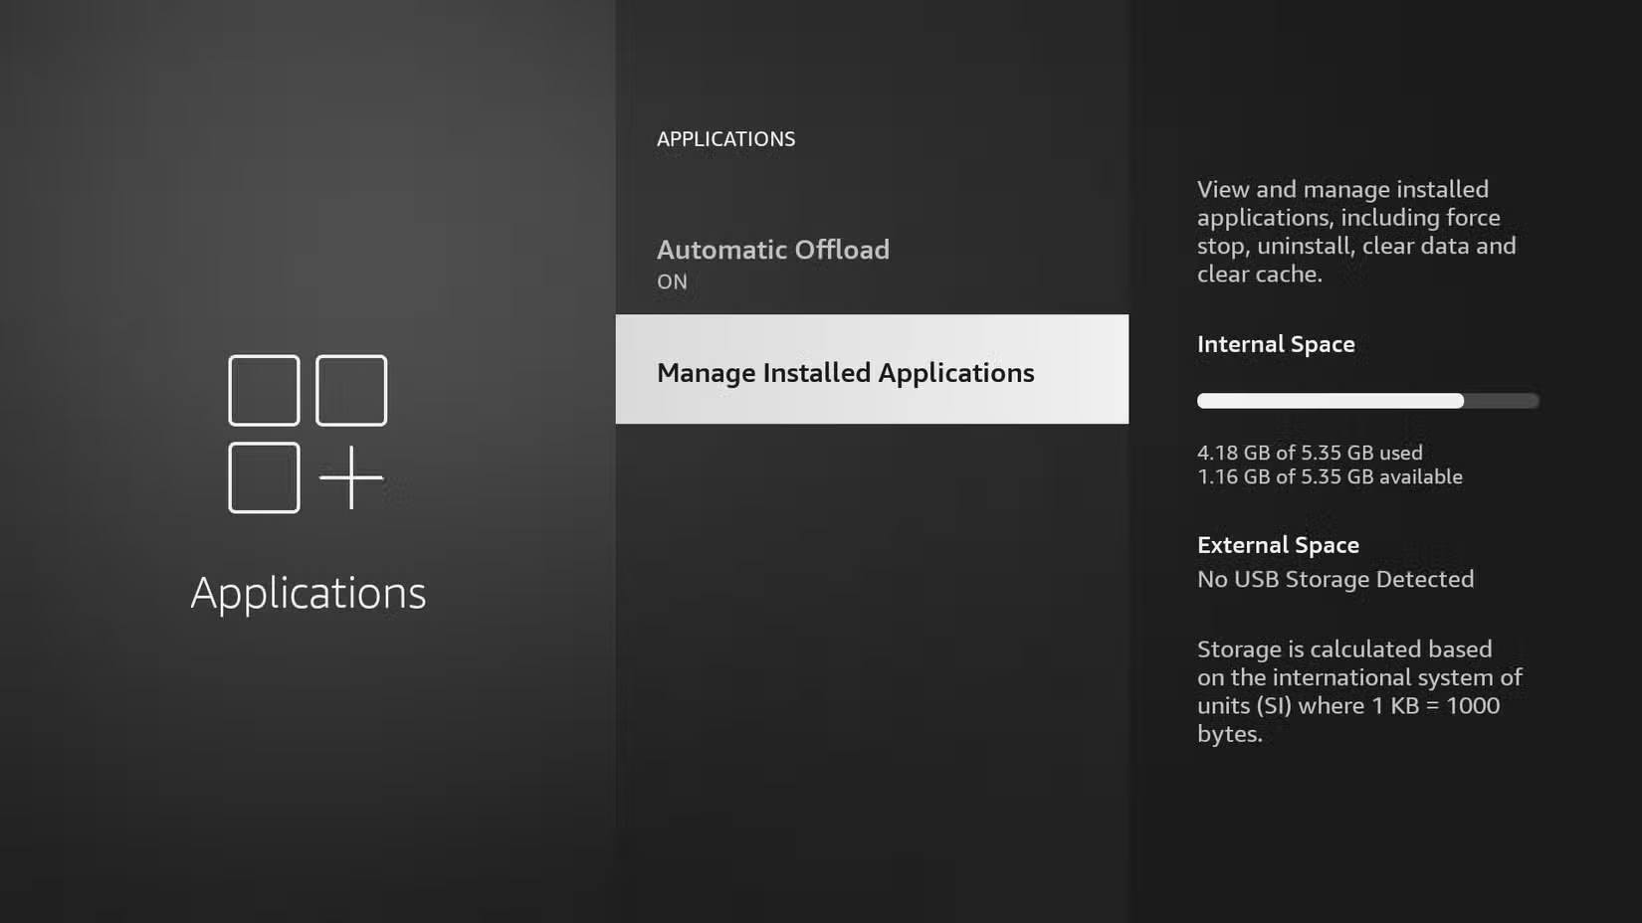Click the bottom-left square of the apps icon

[x=264, y=477]
